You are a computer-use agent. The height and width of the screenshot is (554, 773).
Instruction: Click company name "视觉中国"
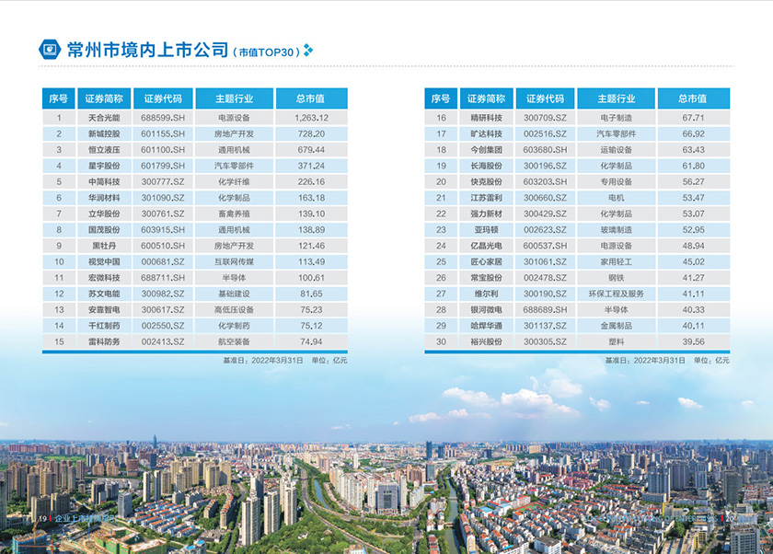pyautogui.click(x=104, y=261)
